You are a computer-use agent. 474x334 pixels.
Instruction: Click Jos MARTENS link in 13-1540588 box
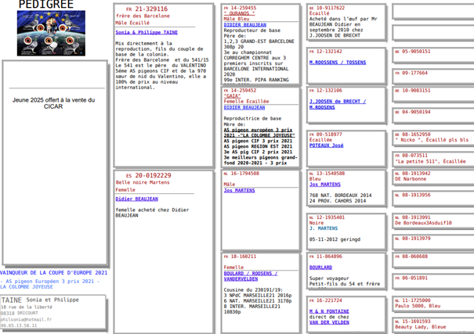click(324, 185)
